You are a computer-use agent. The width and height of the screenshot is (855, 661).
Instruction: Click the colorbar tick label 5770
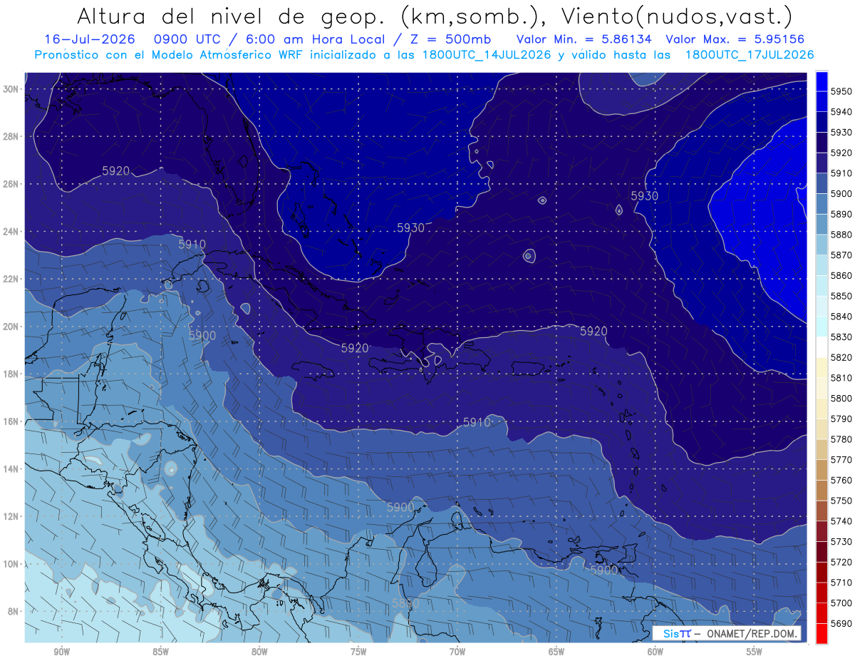point(841,459)
